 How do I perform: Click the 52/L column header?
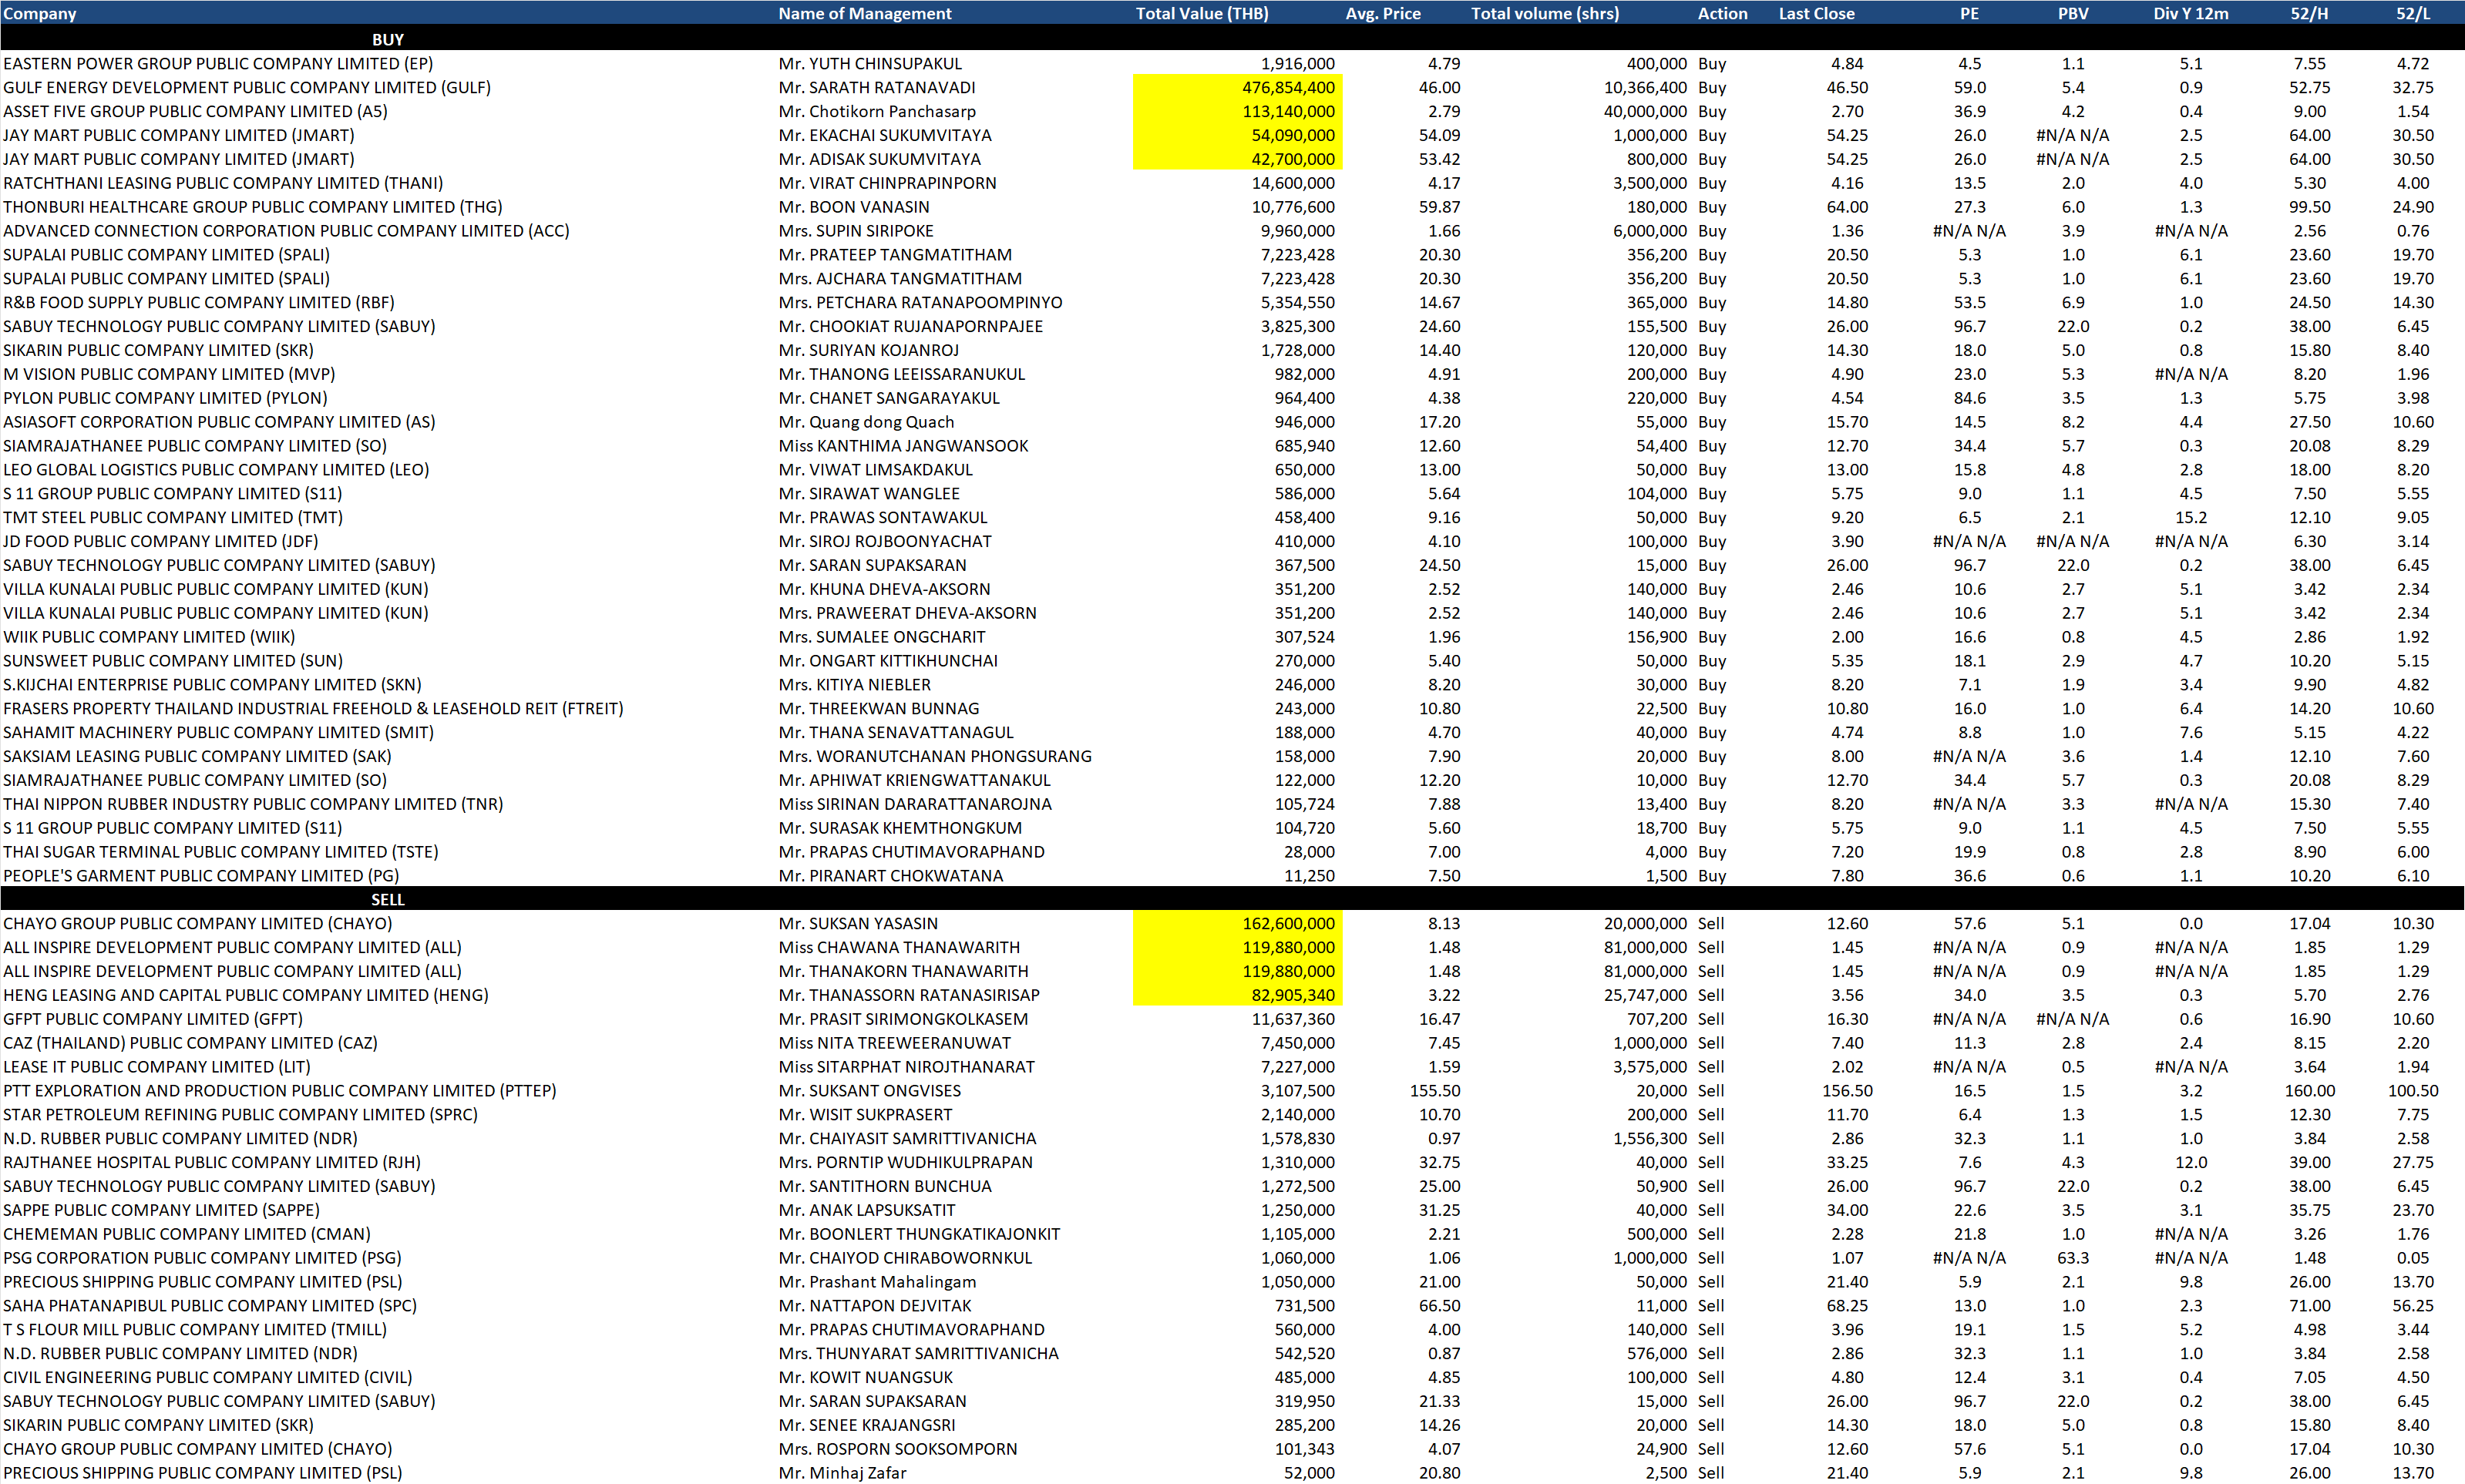(x=2413, y=13)
